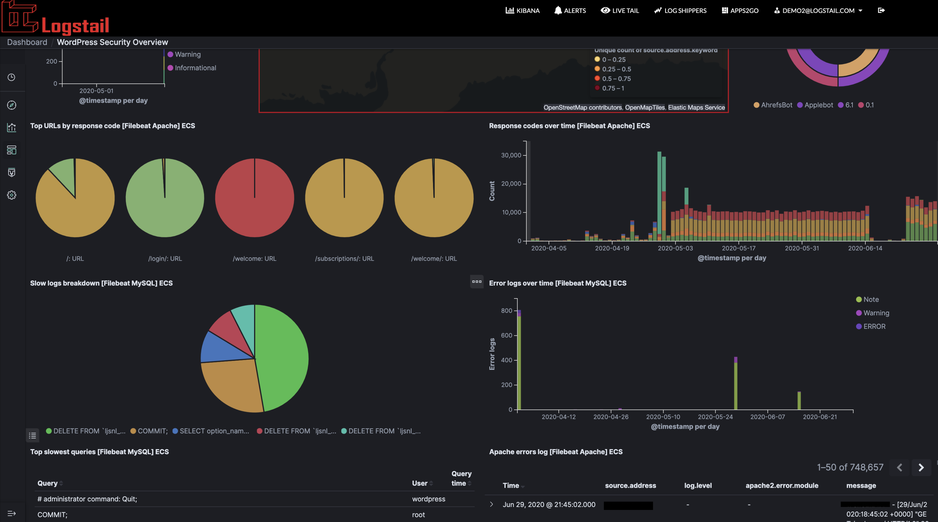Click the Dashboard breadcrumb link
The image size is (938, 522).
pos(27,42)
